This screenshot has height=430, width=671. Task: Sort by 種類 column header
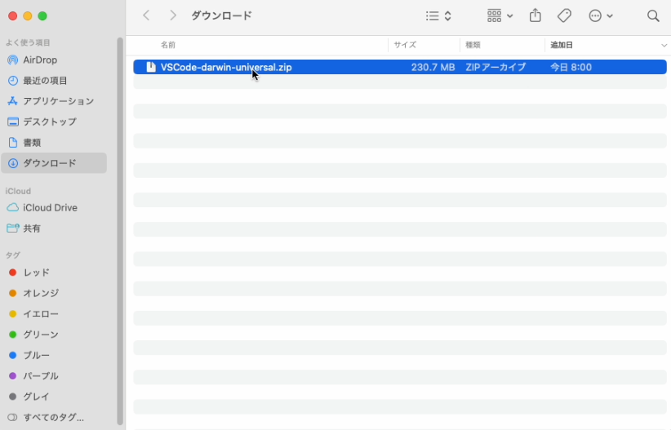pyautogui.click(x=473, y=45)
